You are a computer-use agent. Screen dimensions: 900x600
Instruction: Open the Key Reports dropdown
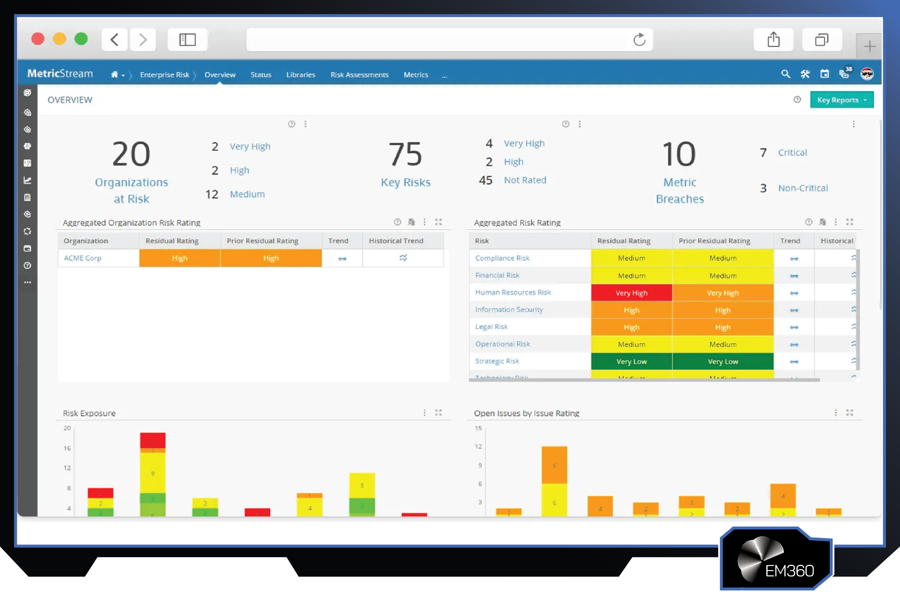842,100
